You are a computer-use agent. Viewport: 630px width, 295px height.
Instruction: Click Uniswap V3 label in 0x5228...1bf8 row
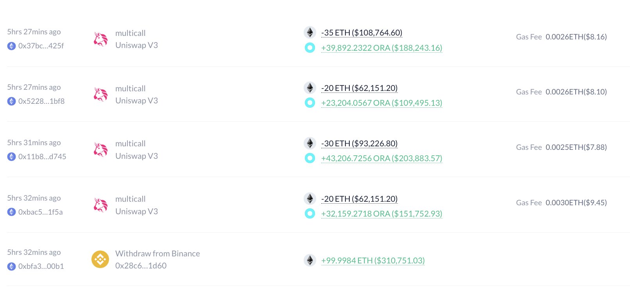coord(136,101)
